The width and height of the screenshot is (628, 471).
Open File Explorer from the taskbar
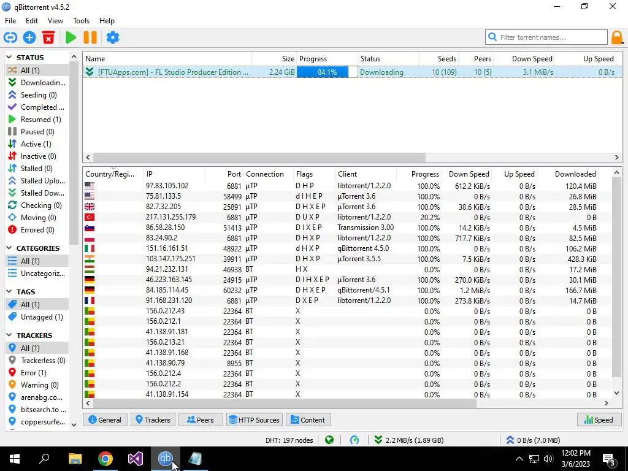[75, 459]
